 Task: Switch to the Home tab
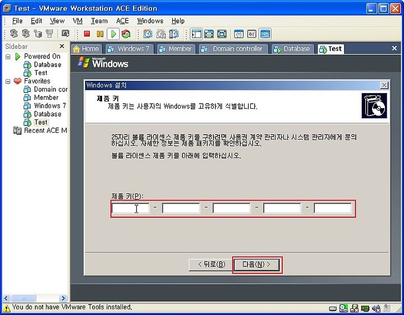pos(86,49)
